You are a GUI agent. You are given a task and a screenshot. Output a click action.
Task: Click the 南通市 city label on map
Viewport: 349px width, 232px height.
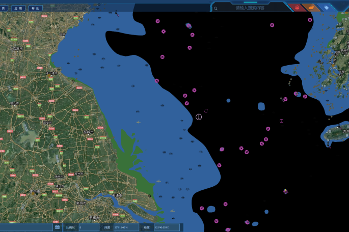[x=118, y=195]
